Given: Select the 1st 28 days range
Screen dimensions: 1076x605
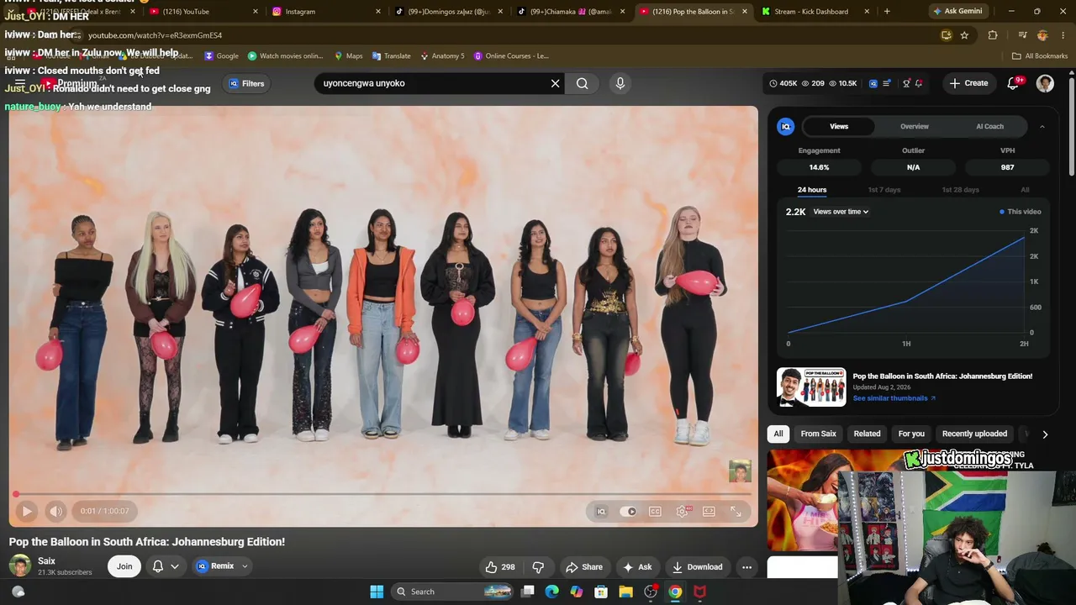Looking at the screenshot, I should point(960,190).
